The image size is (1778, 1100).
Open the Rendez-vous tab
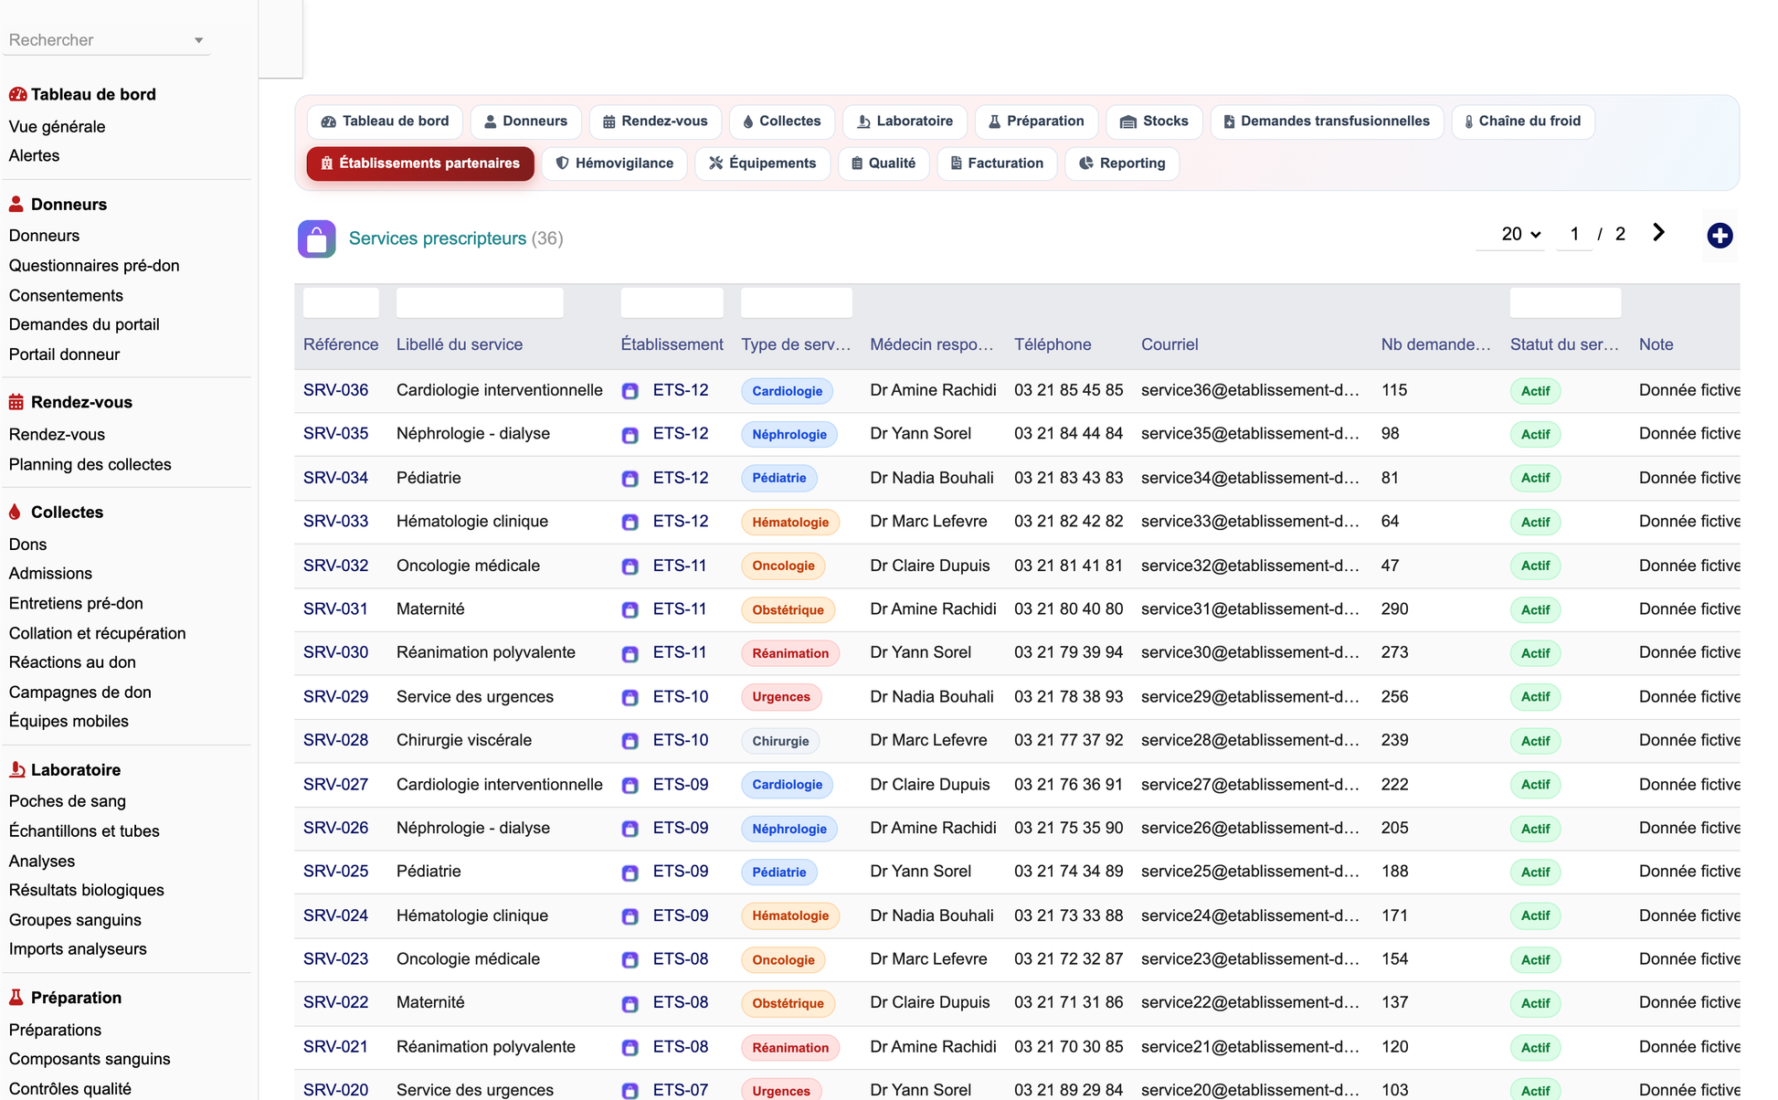click(655, 121)
